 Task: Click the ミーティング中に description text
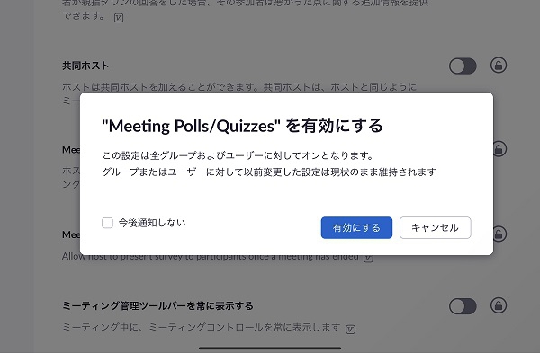202,327
